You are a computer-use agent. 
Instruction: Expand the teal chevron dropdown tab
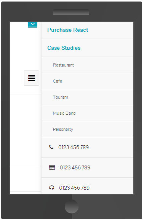33,25
